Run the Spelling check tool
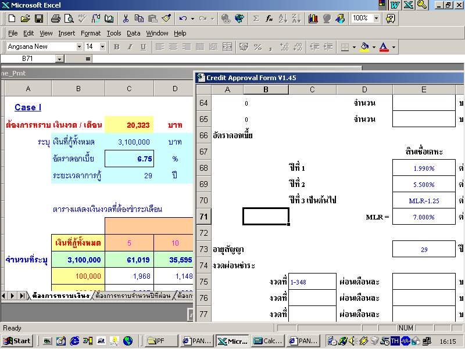Screen dimensions: 465x349 click(82, 19)
